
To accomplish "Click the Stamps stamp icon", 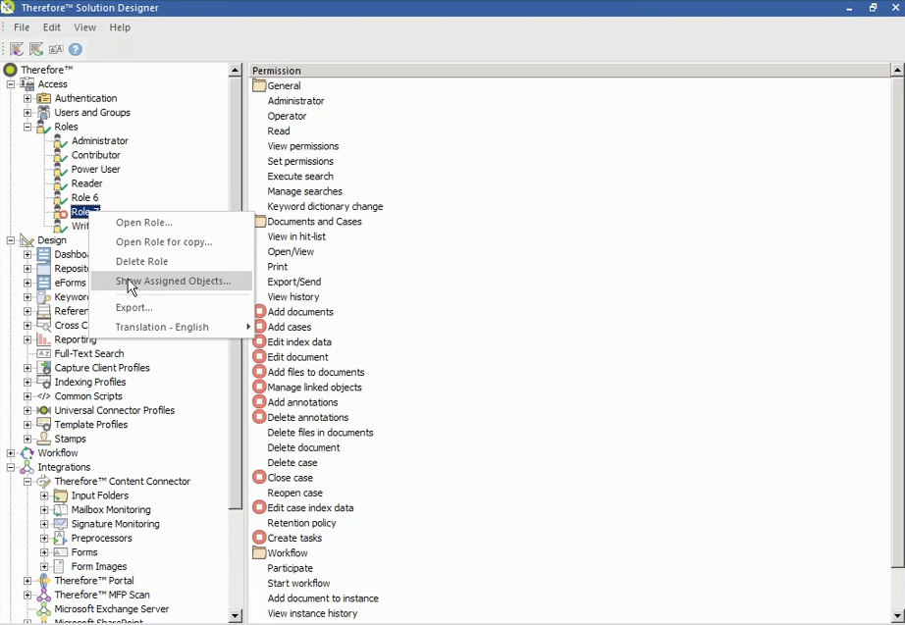I will click(x=43, y=439).
